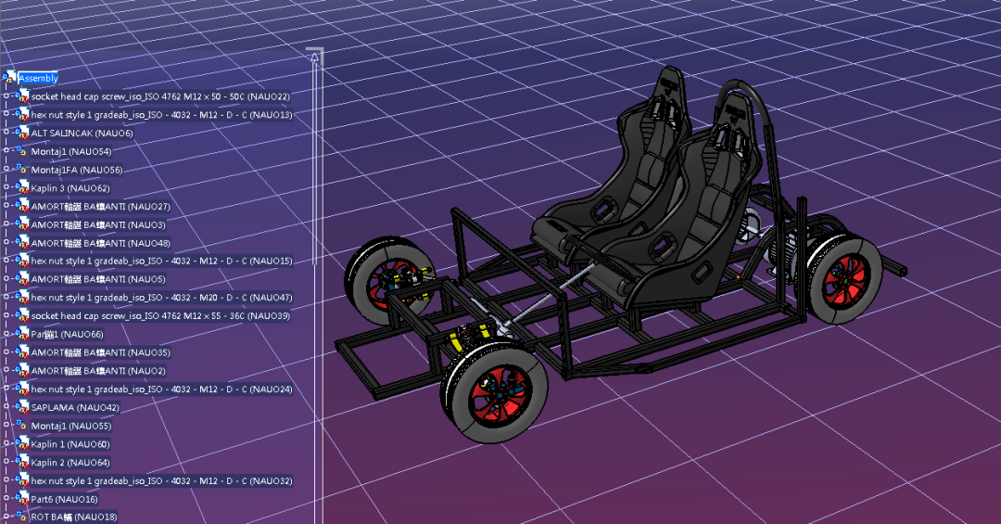Select the AMORT label ending (NAUO27)
This screenshot has width=1001, height=524.
click(x=101, y=207)
